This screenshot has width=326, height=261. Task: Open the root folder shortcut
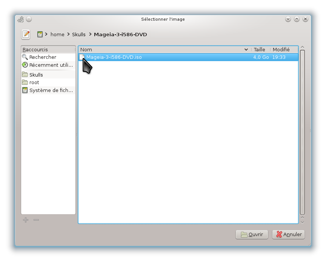point(48,82)
